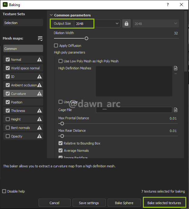The height and width of the screenshot is (209, 189).
Task: Click the Cage File path field
Action: pyautogui.click(x=134, y=110)
